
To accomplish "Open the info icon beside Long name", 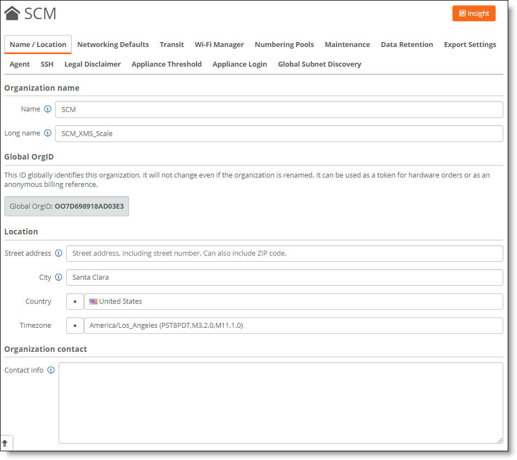I will pos(48,133).
